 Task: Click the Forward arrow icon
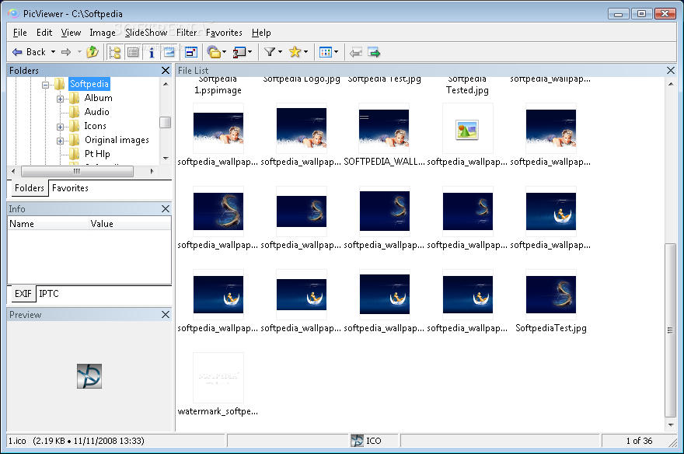[66, 52]
